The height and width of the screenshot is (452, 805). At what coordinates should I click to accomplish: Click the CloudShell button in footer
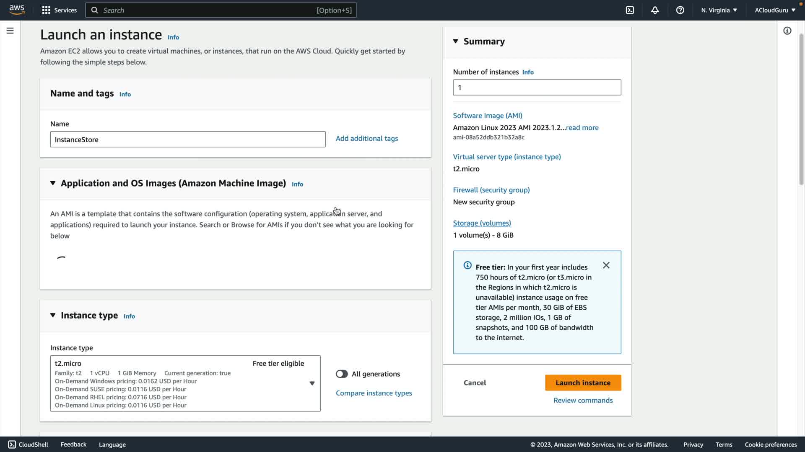pos(29,444)
